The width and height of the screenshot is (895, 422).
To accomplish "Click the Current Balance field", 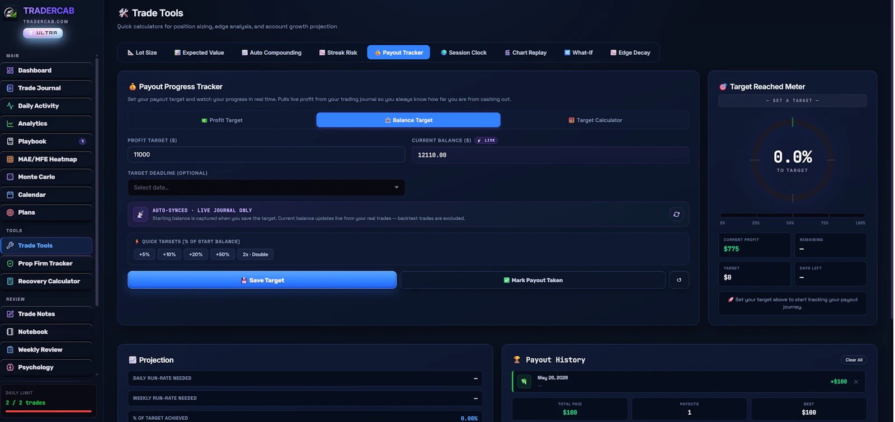I will (x=550, y=155).
